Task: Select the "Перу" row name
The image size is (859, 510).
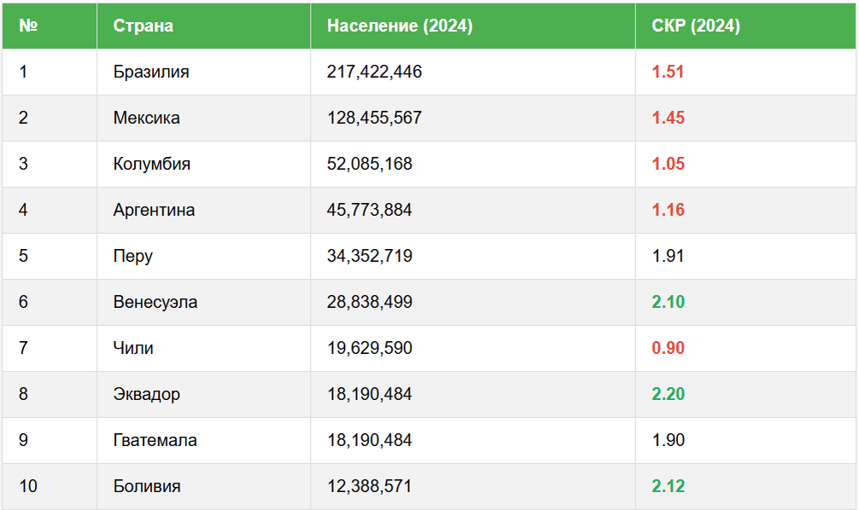Action: 133,256
